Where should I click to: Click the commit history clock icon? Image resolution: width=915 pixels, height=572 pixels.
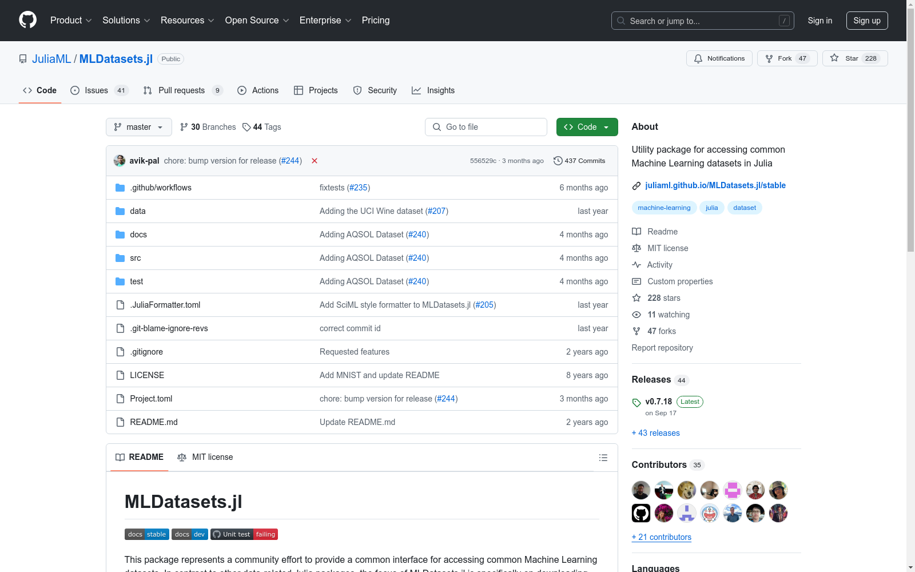pyautogui.click(x=558, y=161)
